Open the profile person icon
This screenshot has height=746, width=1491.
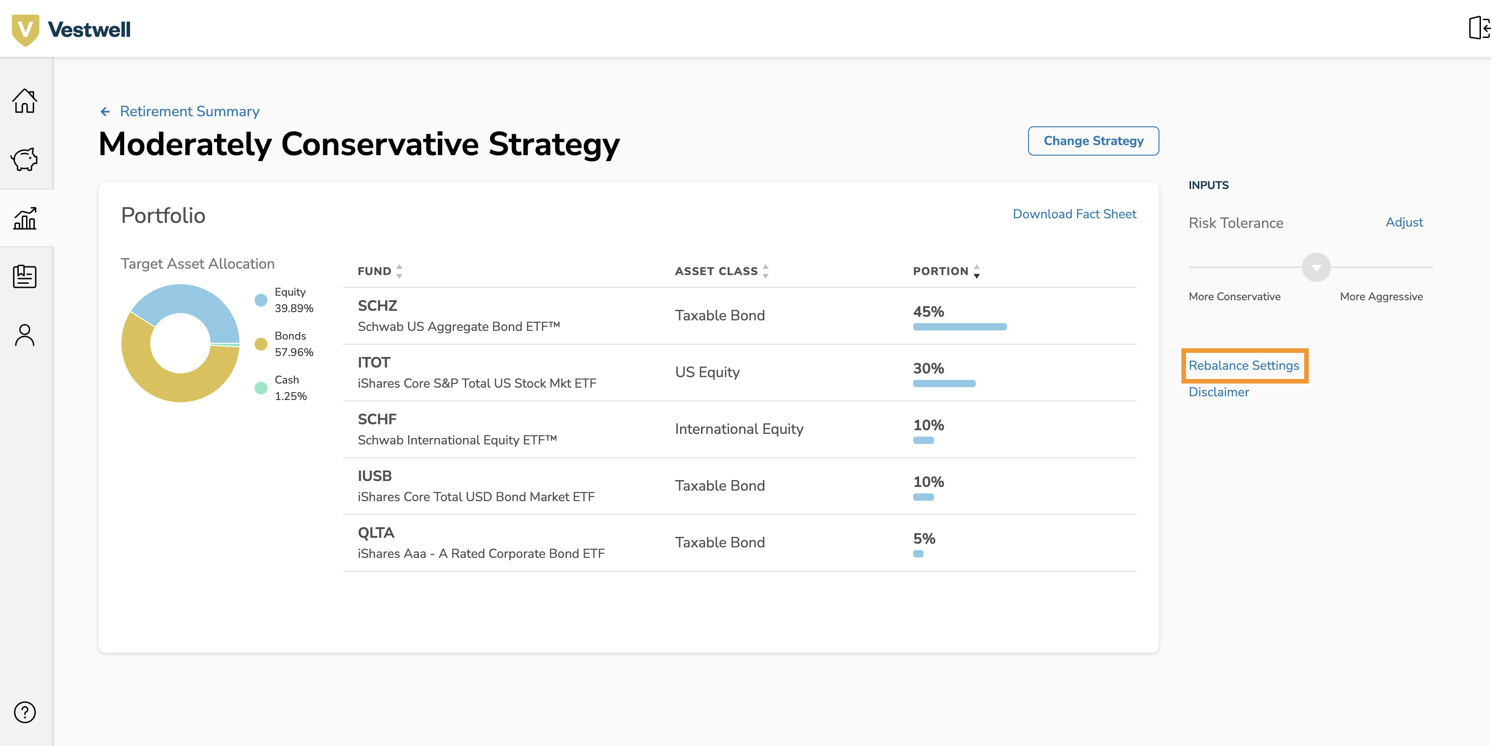click(26, 334)
